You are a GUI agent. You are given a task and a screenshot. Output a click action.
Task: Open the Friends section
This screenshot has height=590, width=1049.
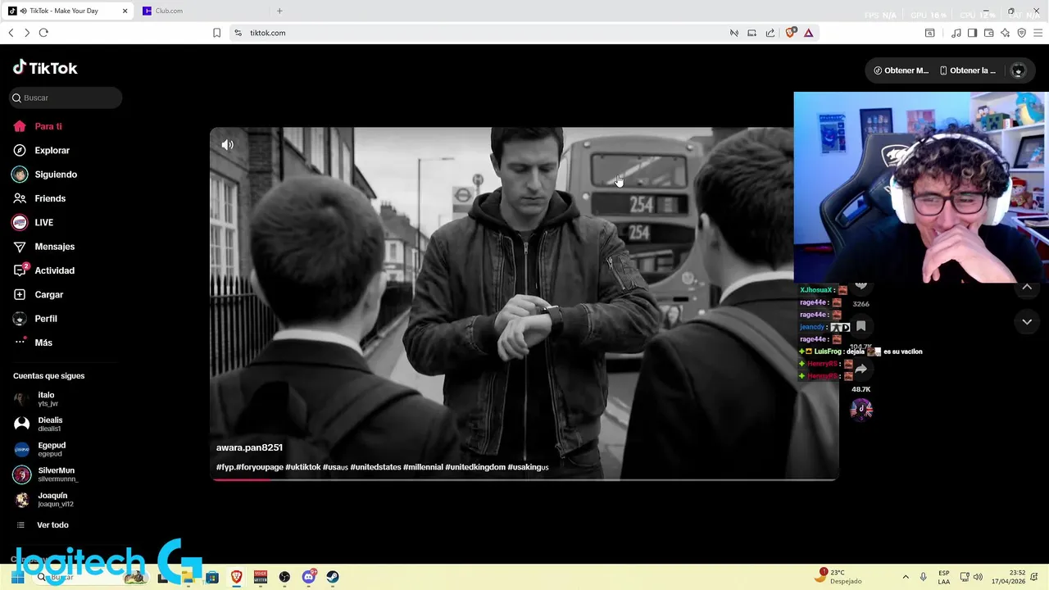tap(39, 198)
